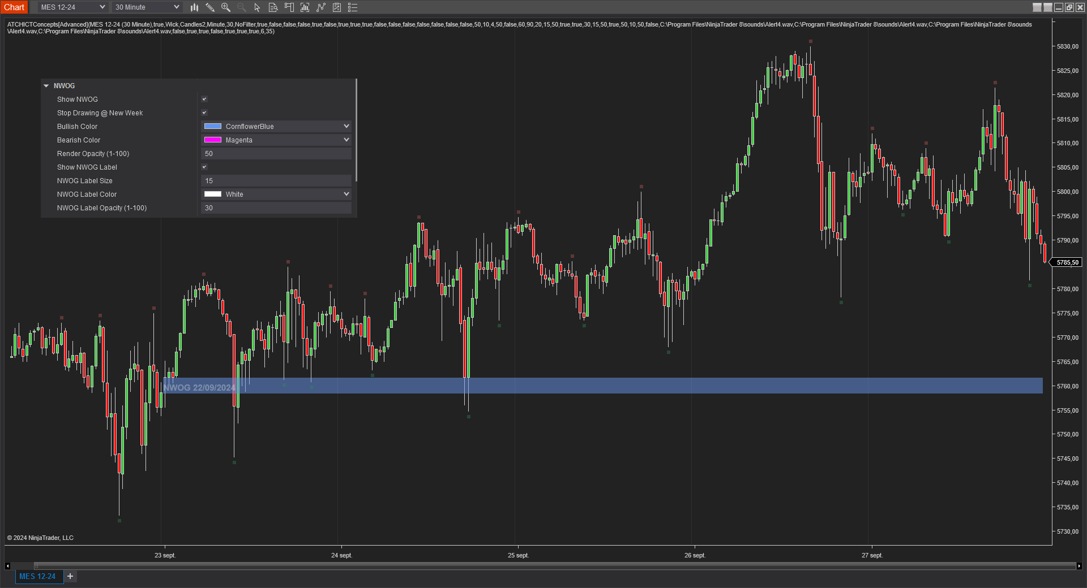The image size is (1087, 588).
Task: Open the strategy performance icon
Action: pos(337,7)
